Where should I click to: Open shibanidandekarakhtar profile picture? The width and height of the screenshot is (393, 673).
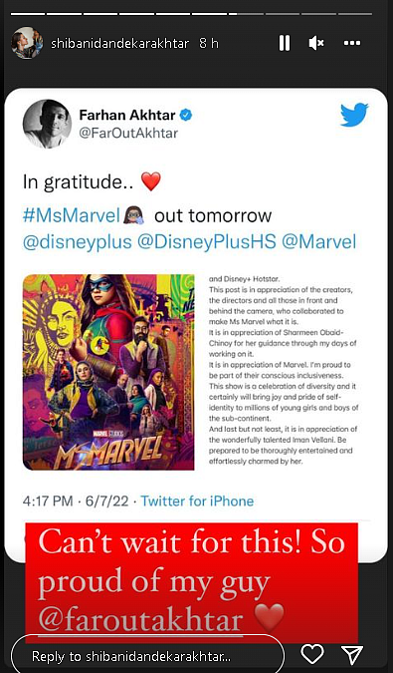pyautogui.click(x=27, y=43)
